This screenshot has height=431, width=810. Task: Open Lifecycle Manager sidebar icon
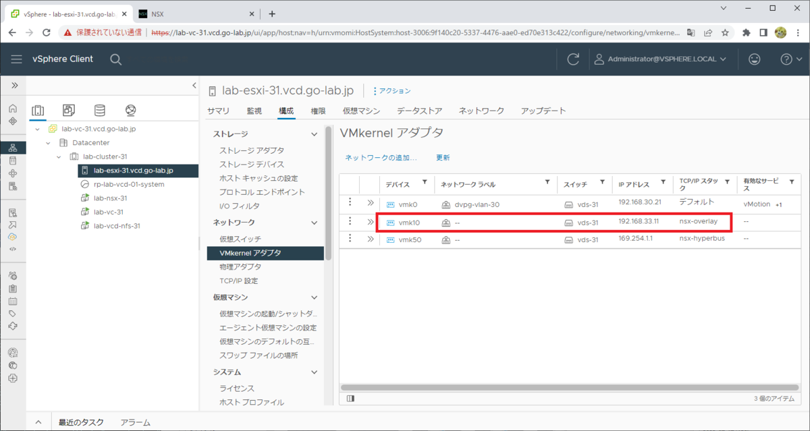[13, 326]
